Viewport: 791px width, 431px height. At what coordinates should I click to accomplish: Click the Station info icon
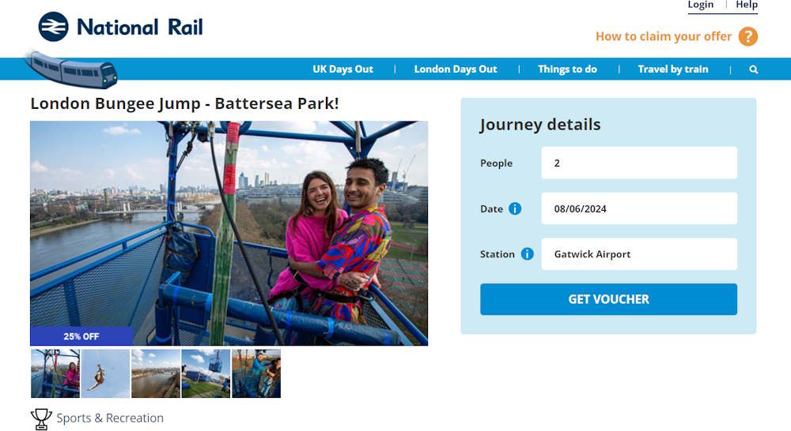(x=527, y=253)
